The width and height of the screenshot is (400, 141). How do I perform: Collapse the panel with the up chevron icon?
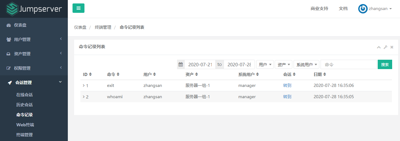(379, 47)
